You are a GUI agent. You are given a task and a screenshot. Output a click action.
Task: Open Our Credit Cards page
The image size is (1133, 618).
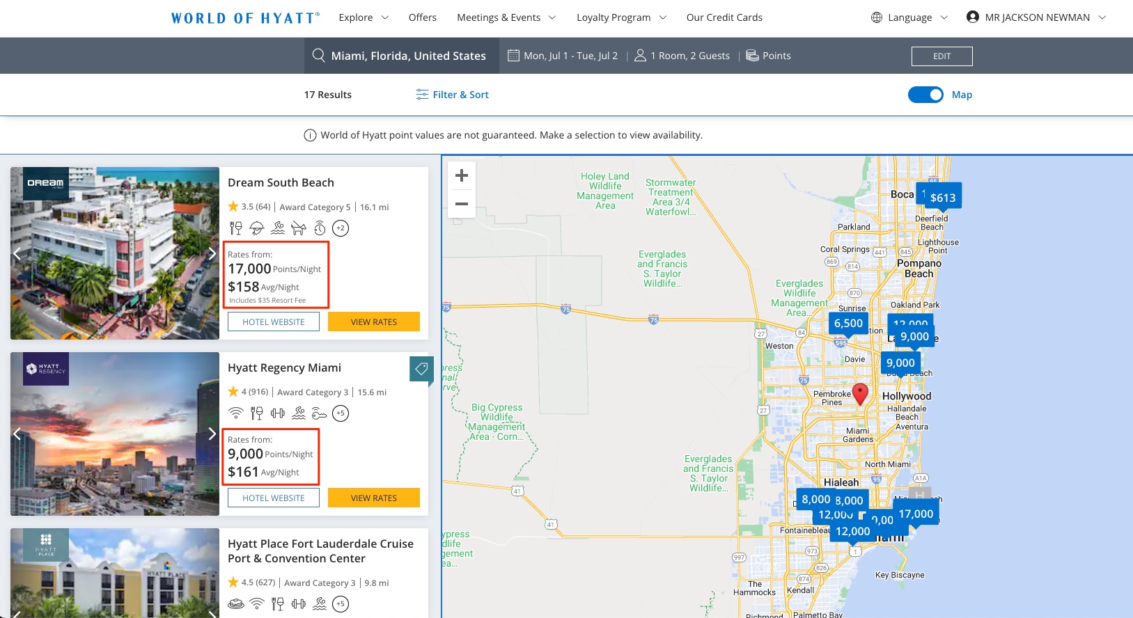point(724,17)
